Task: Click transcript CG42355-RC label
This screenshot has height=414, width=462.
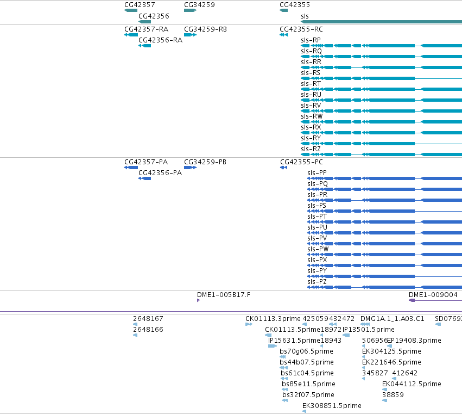Action: coord(301,29)
